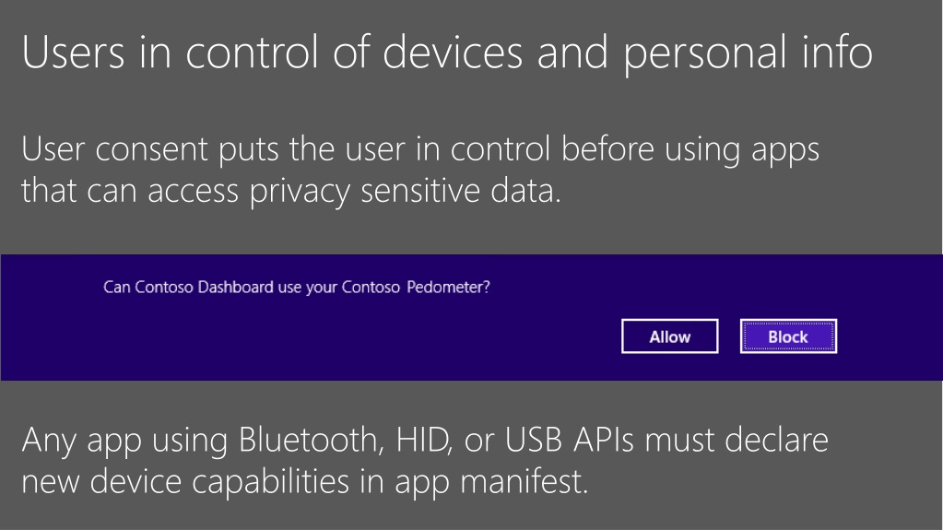Click the Allow button in consent prompt

[x=669, y=336]
